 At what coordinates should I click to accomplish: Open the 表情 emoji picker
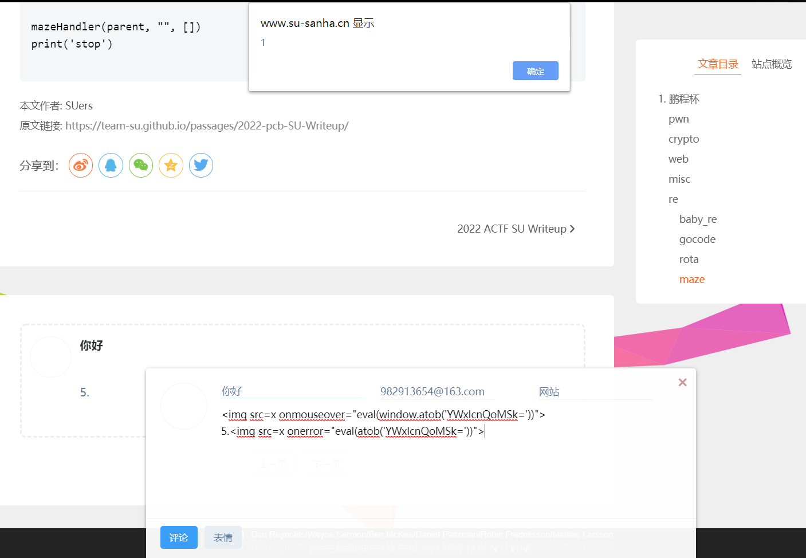pos(223,537)
